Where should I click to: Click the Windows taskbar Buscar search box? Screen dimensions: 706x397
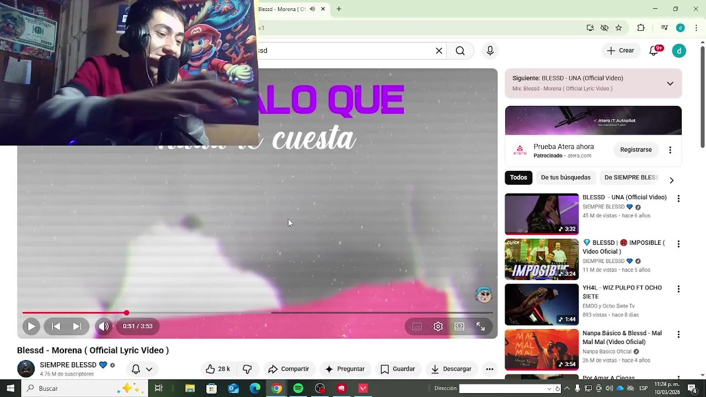click(85, 388)
